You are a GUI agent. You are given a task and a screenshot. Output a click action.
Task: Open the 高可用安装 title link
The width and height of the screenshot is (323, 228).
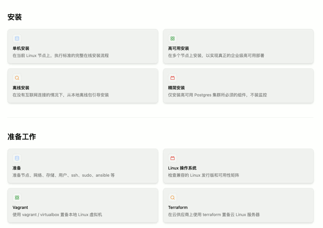(x=179, y=48)
